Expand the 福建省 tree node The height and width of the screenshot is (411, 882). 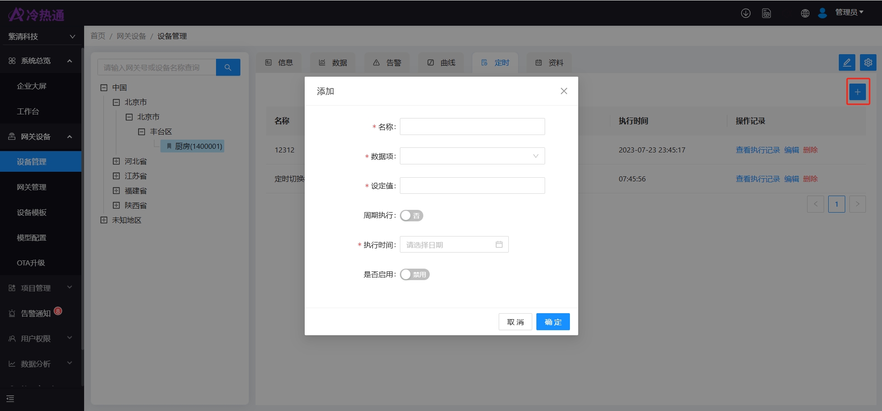click(116, 191)
